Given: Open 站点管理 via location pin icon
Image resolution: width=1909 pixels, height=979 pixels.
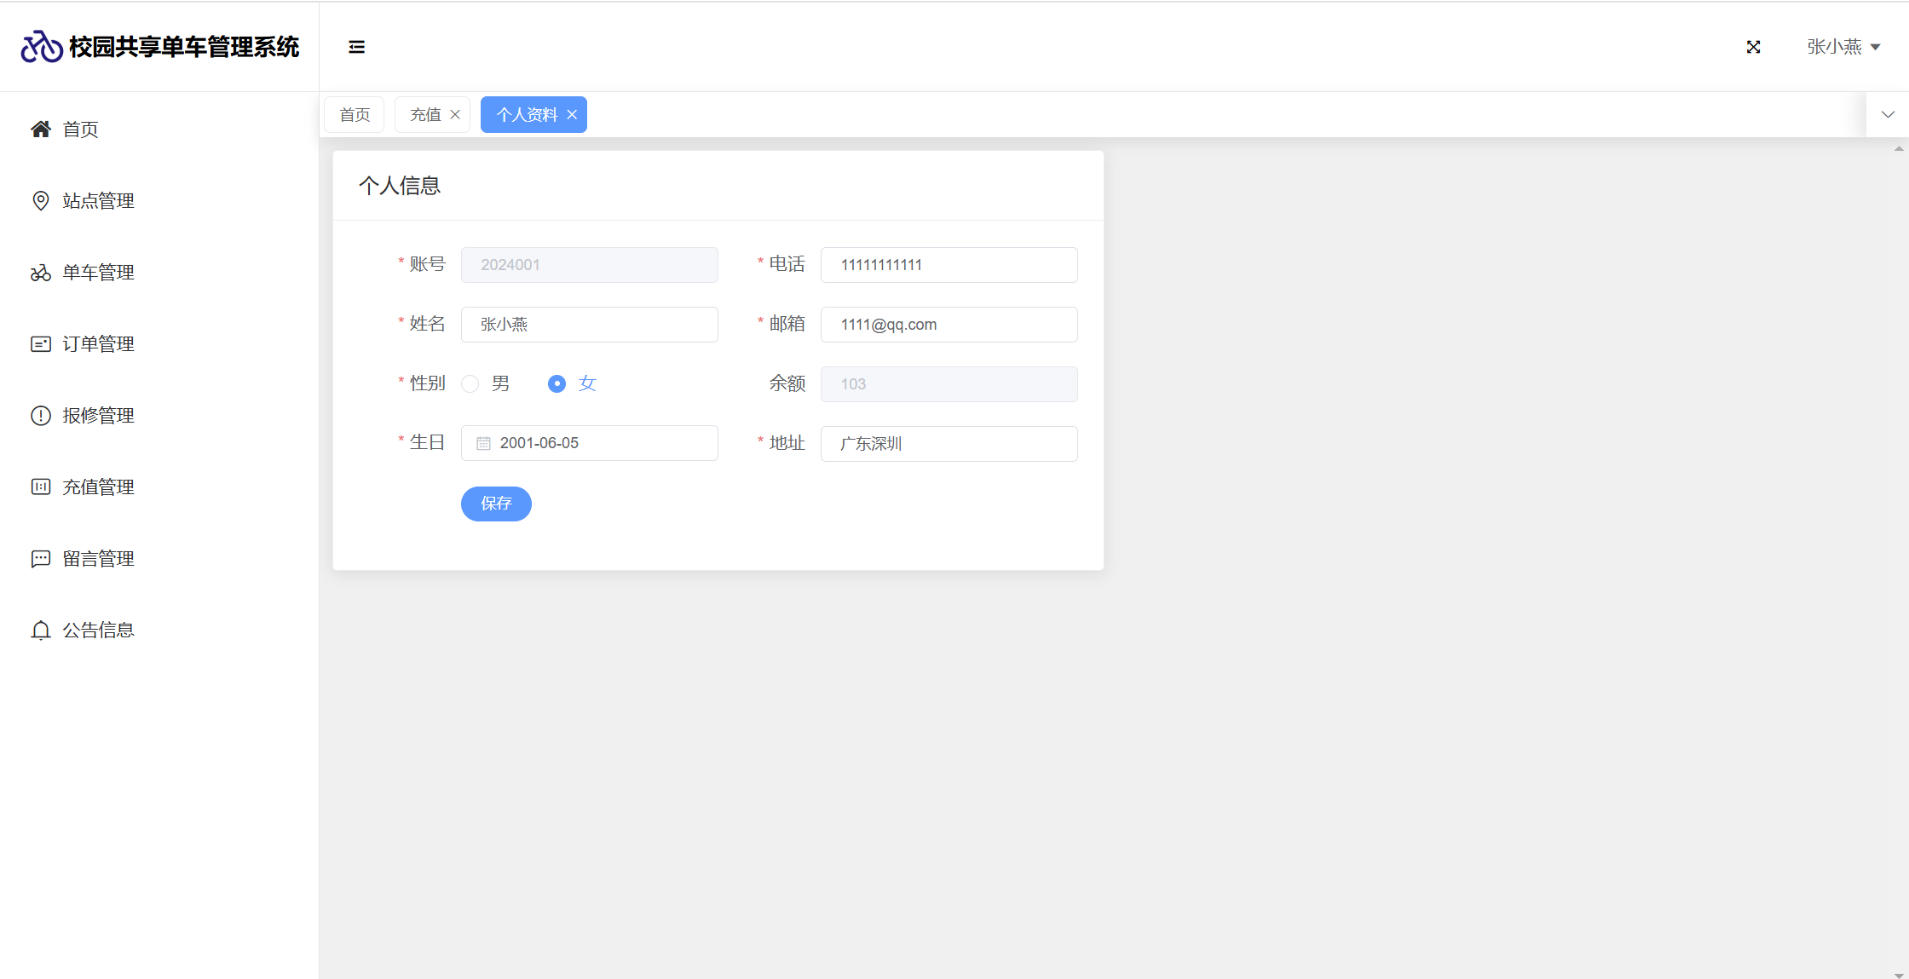Looking at the screenshot, I should click(40, 201).
